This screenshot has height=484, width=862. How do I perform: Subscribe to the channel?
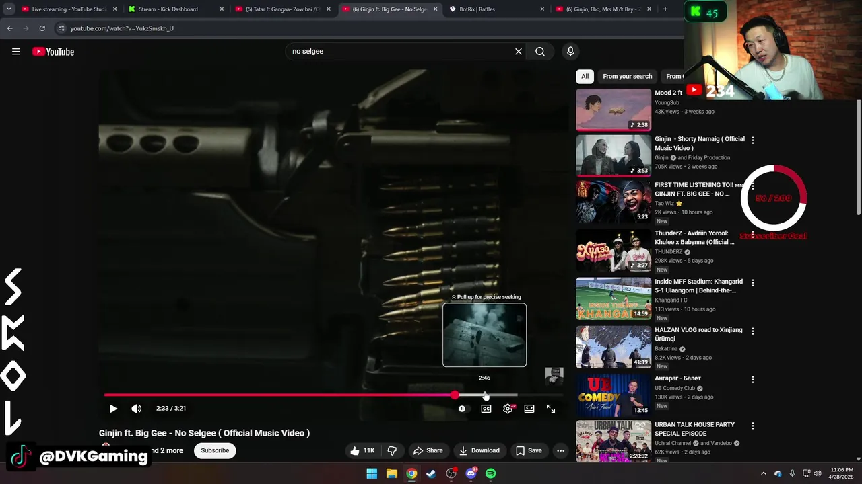point(215,450)
